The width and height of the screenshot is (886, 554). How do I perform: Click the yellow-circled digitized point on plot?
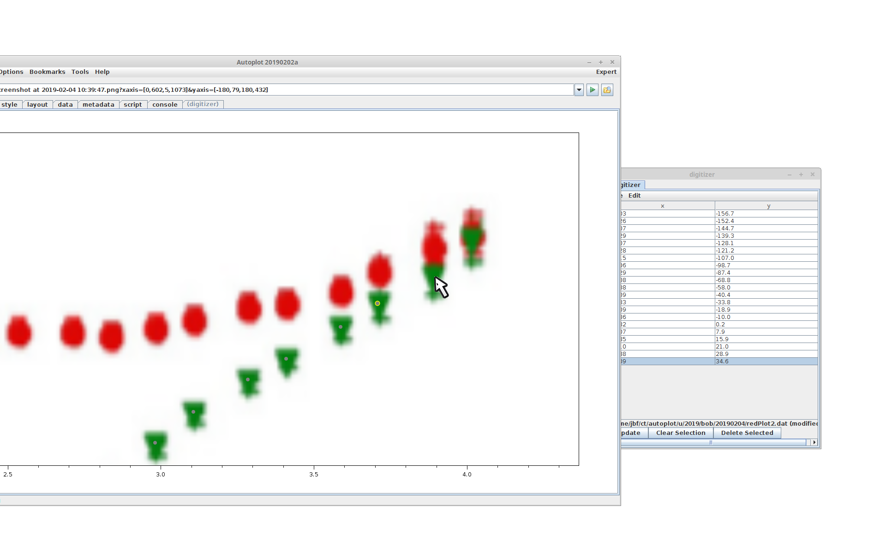[x=377, y=303]
